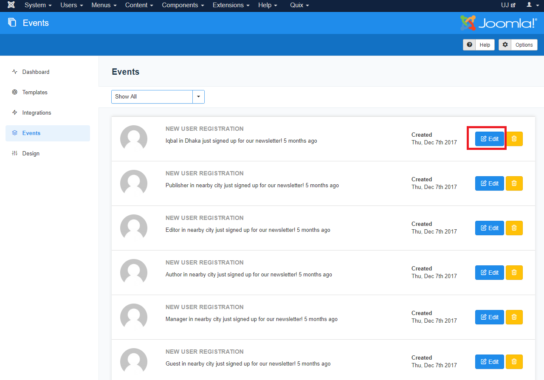
Task: Open the Show All filter dropdown
Action: pyautogui.click(x=158, y=96)
